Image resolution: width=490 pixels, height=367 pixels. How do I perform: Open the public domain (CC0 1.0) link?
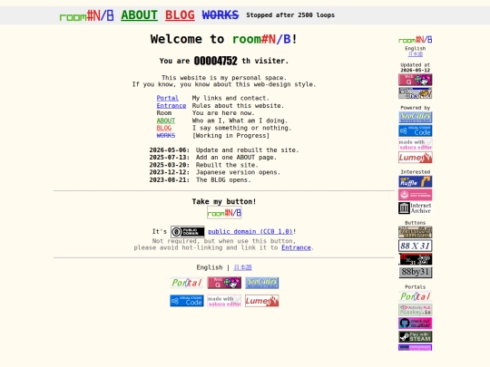[x=250, y=232]
